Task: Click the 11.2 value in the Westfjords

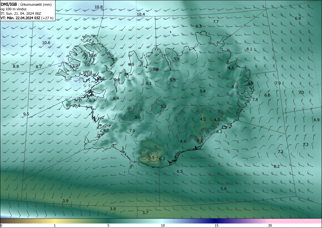Action: [x=74, y=66]
